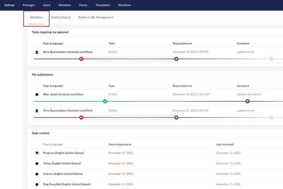Open Tattoo (English (United States)) stale page
283x189 pixels.
click(62, 163)
